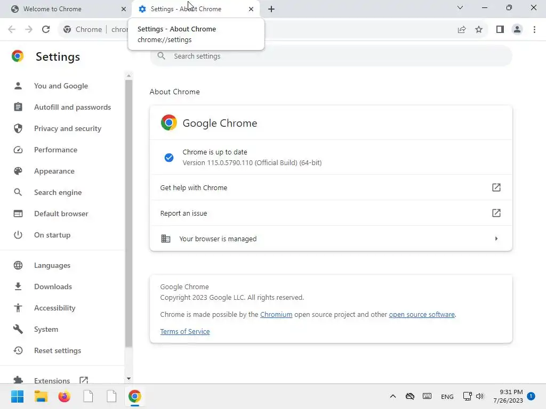Image resolution: width=546 pixels, height=409 pixels.
Task: Go forward using the forward arrow
Action: (29, 29)
